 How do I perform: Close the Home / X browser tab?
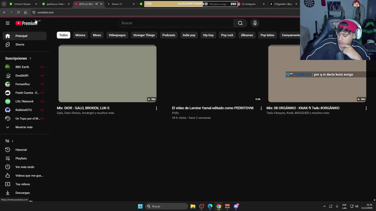coord(134,4)
